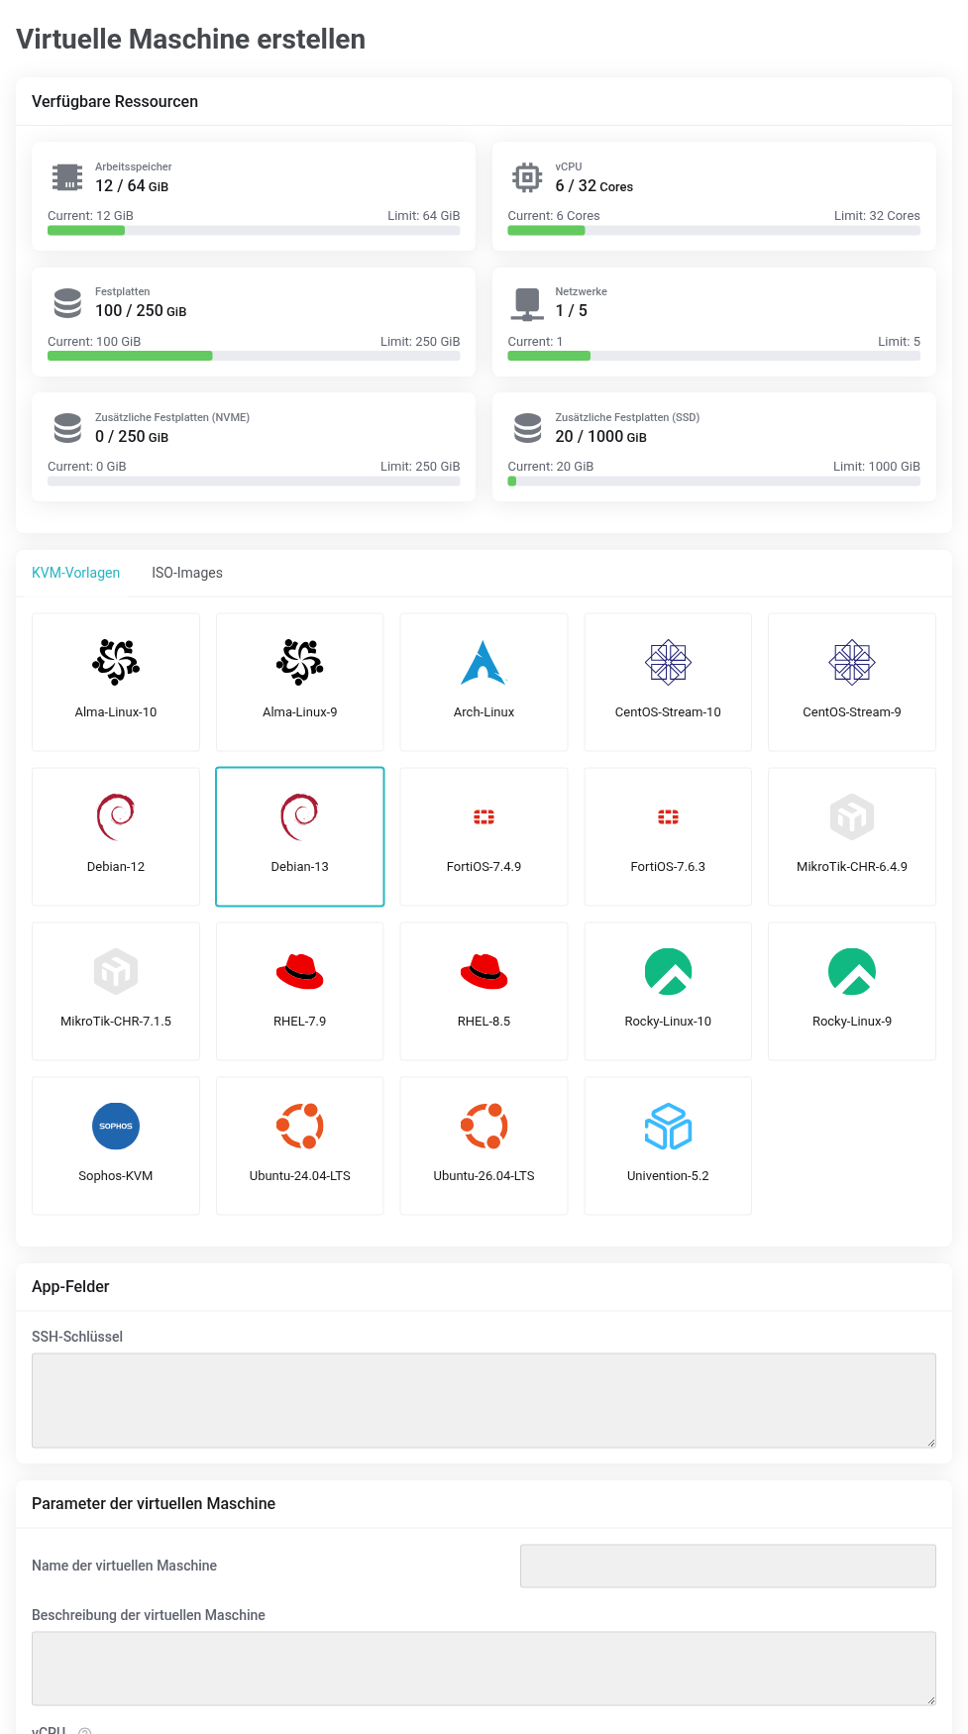Select the Sophos-KVM template icon
The width and height of the screenshot is (968, 1734).
click(116, 1126)
